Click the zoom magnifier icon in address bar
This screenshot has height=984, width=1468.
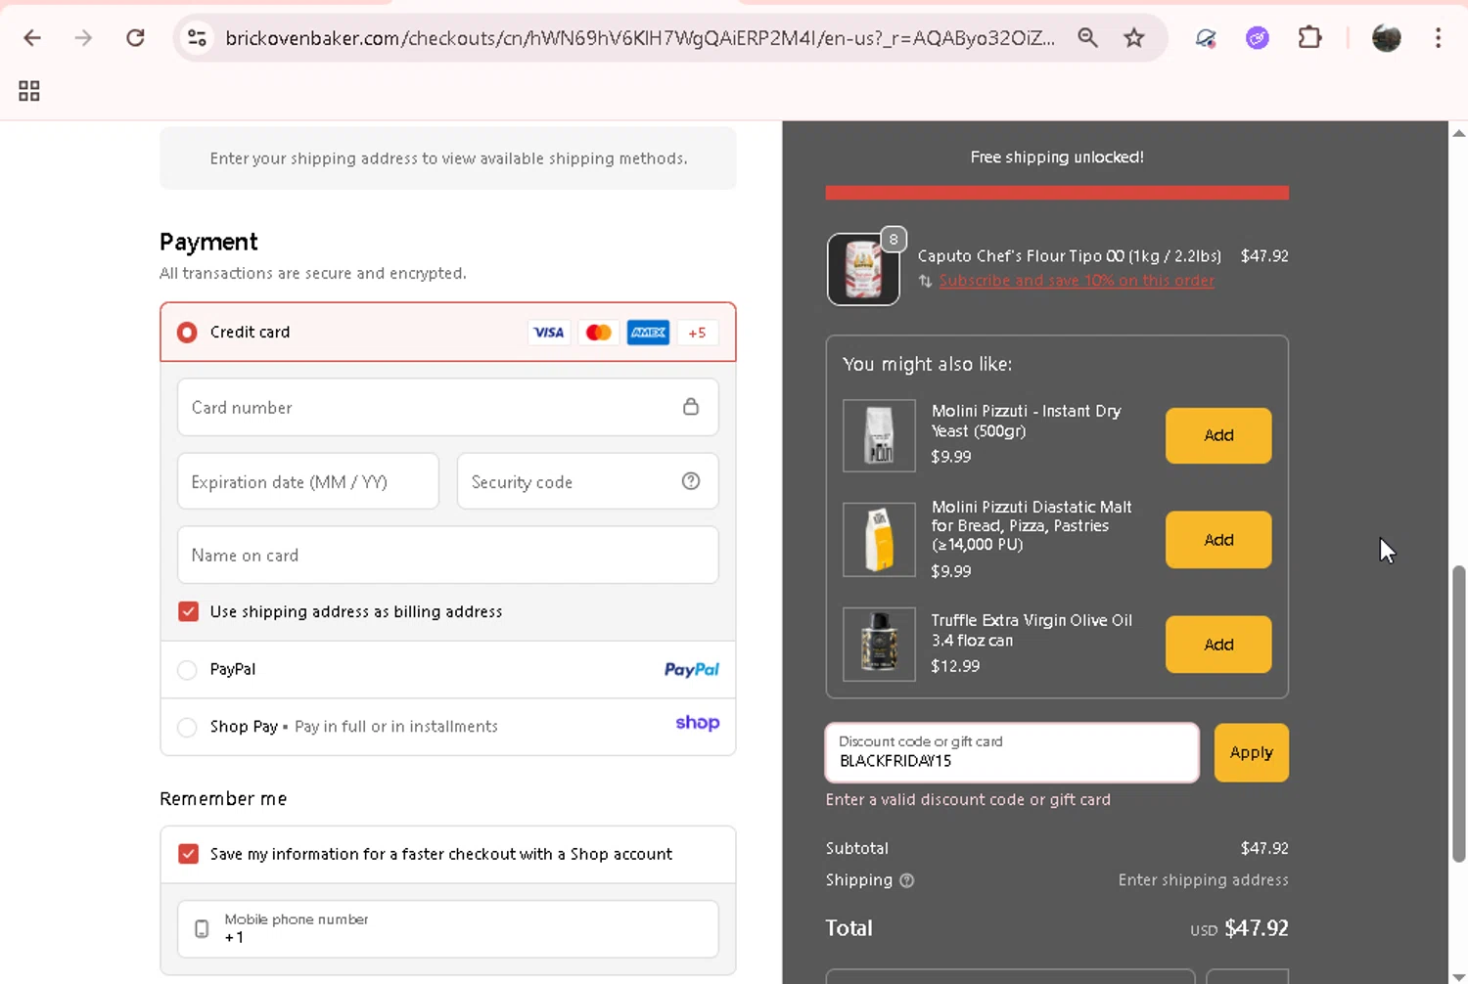click(1087, 38)
